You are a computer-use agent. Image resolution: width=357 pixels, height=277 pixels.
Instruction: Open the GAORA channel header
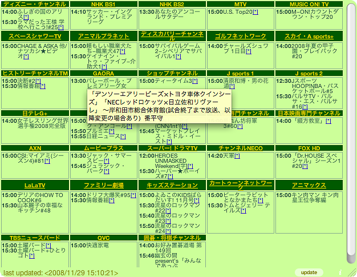point(103,74)
